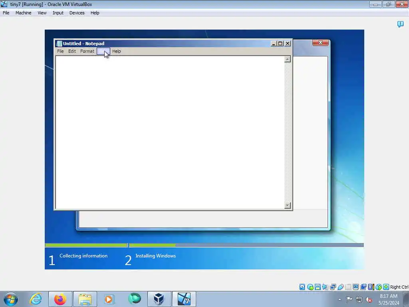Screen dimensions: 409x307
Task: Click the green round app icon in taskbar
Action: (x=134, y=298)
